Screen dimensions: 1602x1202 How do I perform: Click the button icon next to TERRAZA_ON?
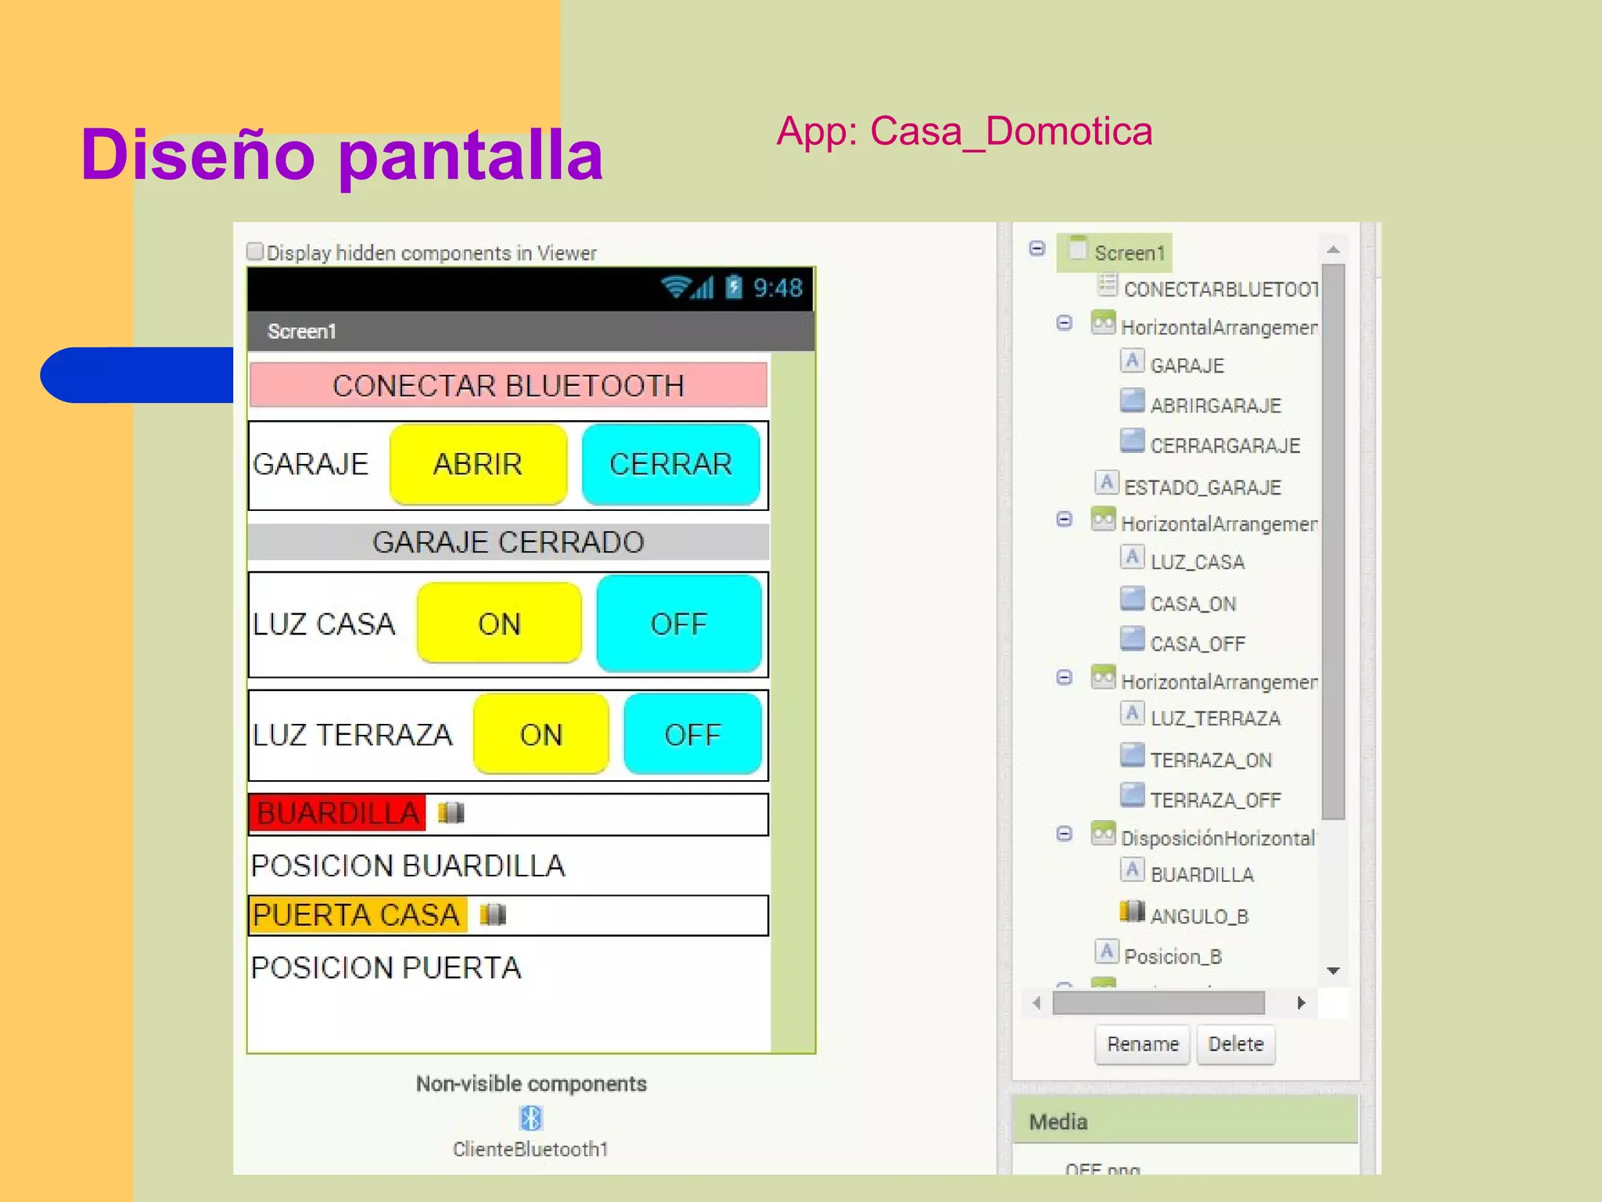click(x=1132, y=754)
